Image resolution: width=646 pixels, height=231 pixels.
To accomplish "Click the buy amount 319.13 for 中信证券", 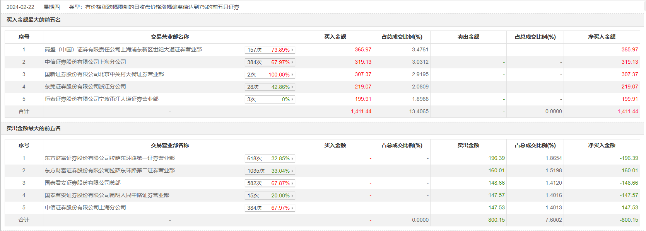I will tap(363, 62).
